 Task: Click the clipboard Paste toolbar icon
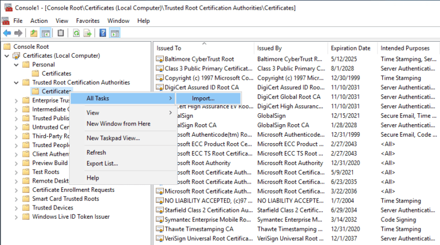(61, 33)
